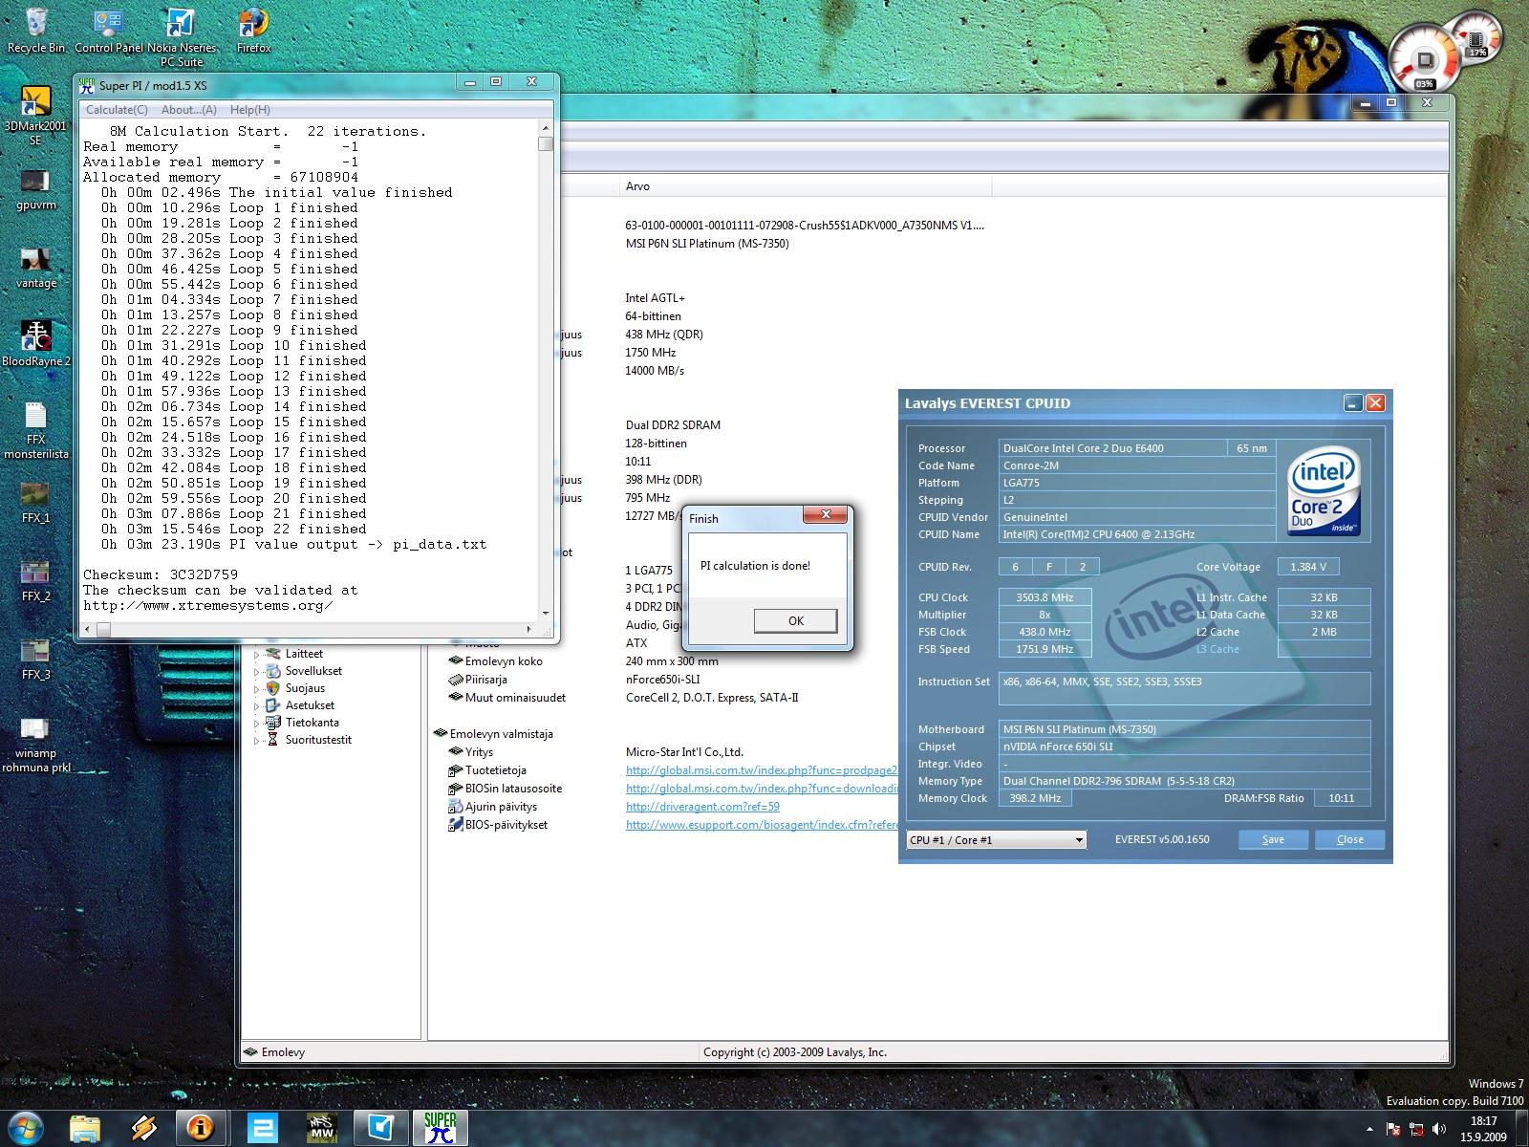1529x1147 pixels.
Task: Click the volume speaker tray icon
Action: [x=1440, y=1129]
